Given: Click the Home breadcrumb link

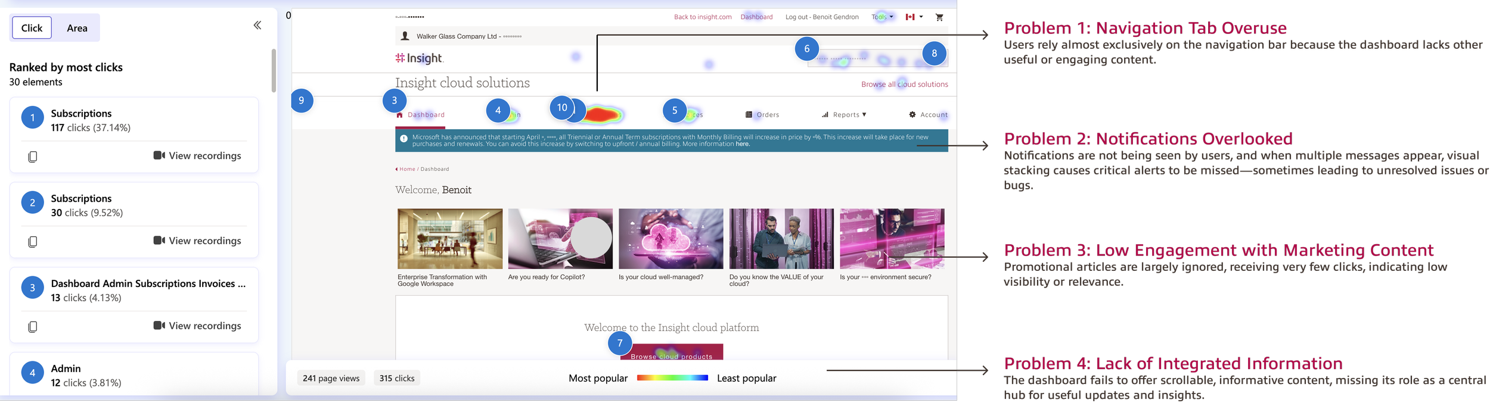Looking at the screenshot, I should coord(407,169).
